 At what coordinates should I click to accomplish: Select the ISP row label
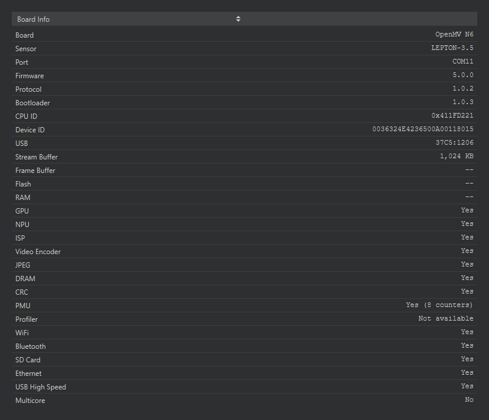20,238
